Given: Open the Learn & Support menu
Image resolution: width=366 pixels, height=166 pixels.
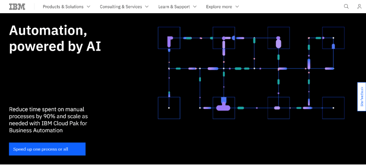Looking at the screenshot, I should tap(178, 7).
